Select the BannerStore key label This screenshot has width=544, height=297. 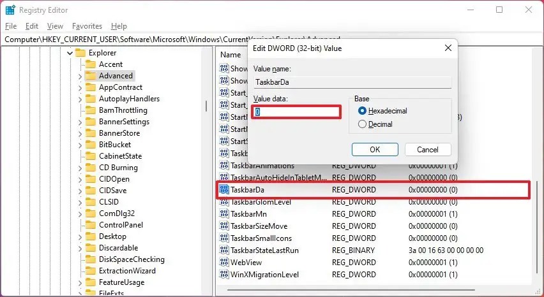[119, 133]
